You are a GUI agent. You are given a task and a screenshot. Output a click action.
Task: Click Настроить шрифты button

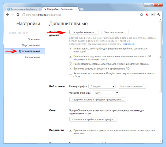[x=132, y=87]
